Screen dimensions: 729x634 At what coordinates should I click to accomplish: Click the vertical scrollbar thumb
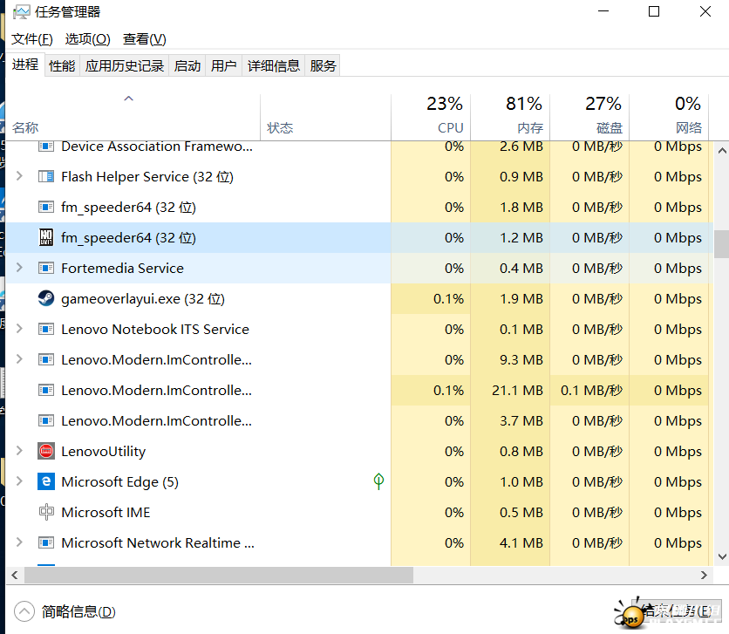pos(722,244)
